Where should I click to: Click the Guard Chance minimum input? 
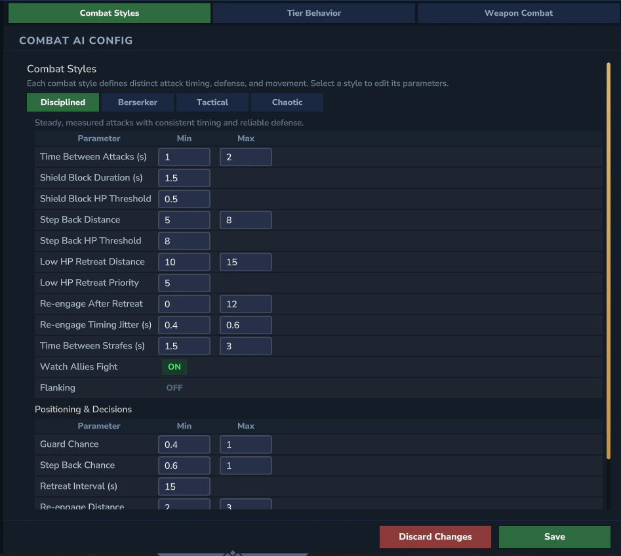184,444
